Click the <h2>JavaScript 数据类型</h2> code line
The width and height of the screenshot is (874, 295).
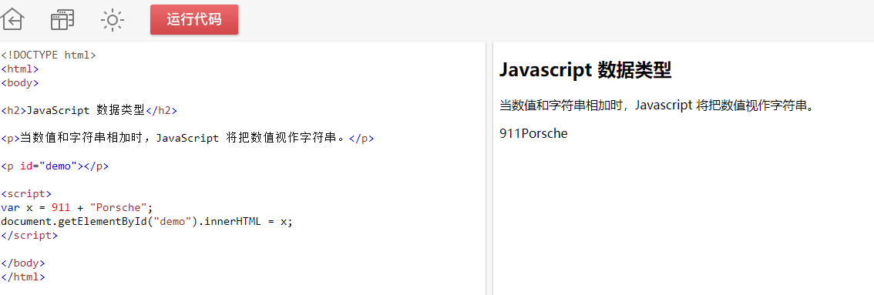click(89, 110)
